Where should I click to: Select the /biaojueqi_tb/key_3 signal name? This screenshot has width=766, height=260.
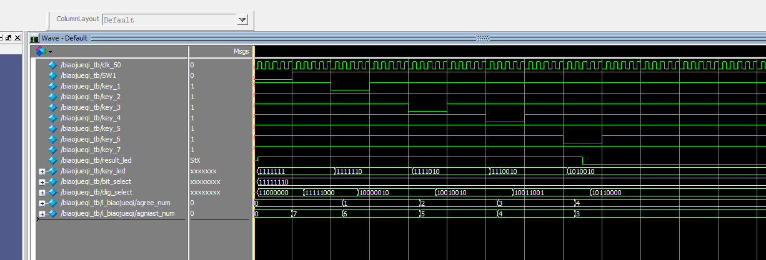[91, 107]
